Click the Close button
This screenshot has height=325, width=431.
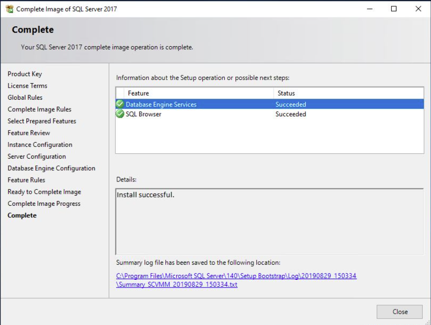[400, 311]
